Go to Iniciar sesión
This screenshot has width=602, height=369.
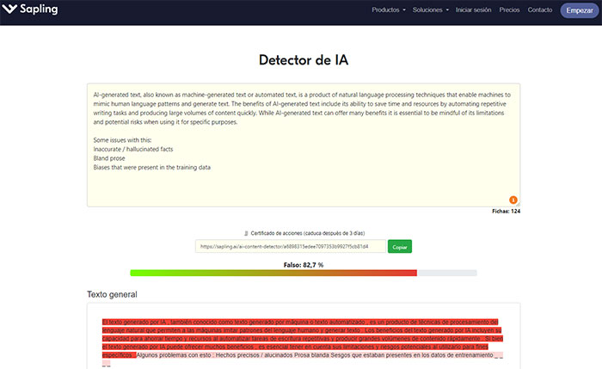[475, 10]
